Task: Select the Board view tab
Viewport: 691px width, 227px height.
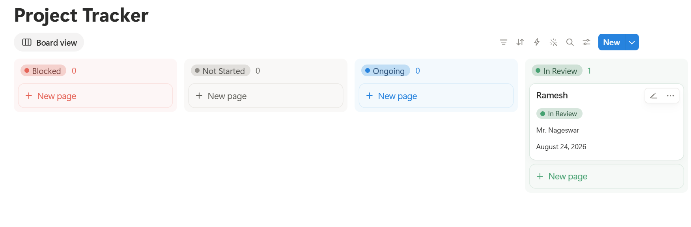Action: click(49, 42)
